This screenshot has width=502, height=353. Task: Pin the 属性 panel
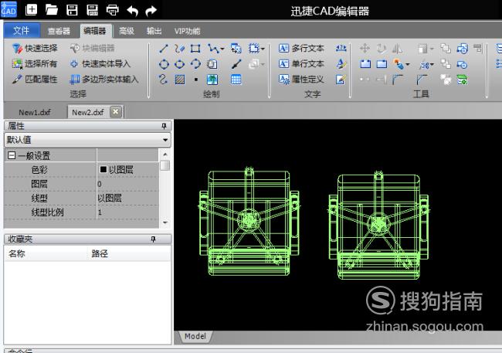[x=164, y=126]
